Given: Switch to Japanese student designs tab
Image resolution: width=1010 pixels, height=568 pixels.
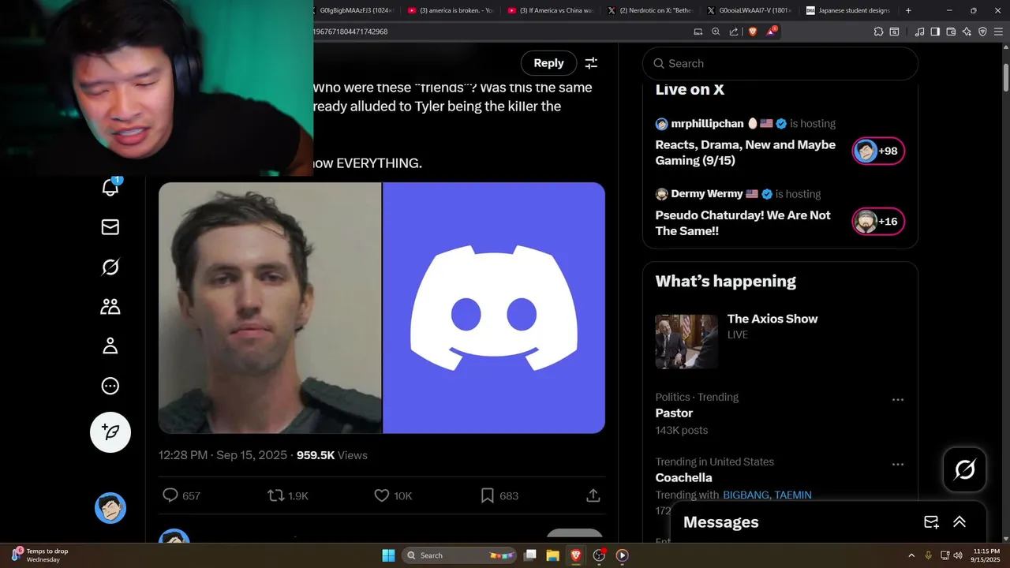Looking at the screenshot, I should [849, 10].
